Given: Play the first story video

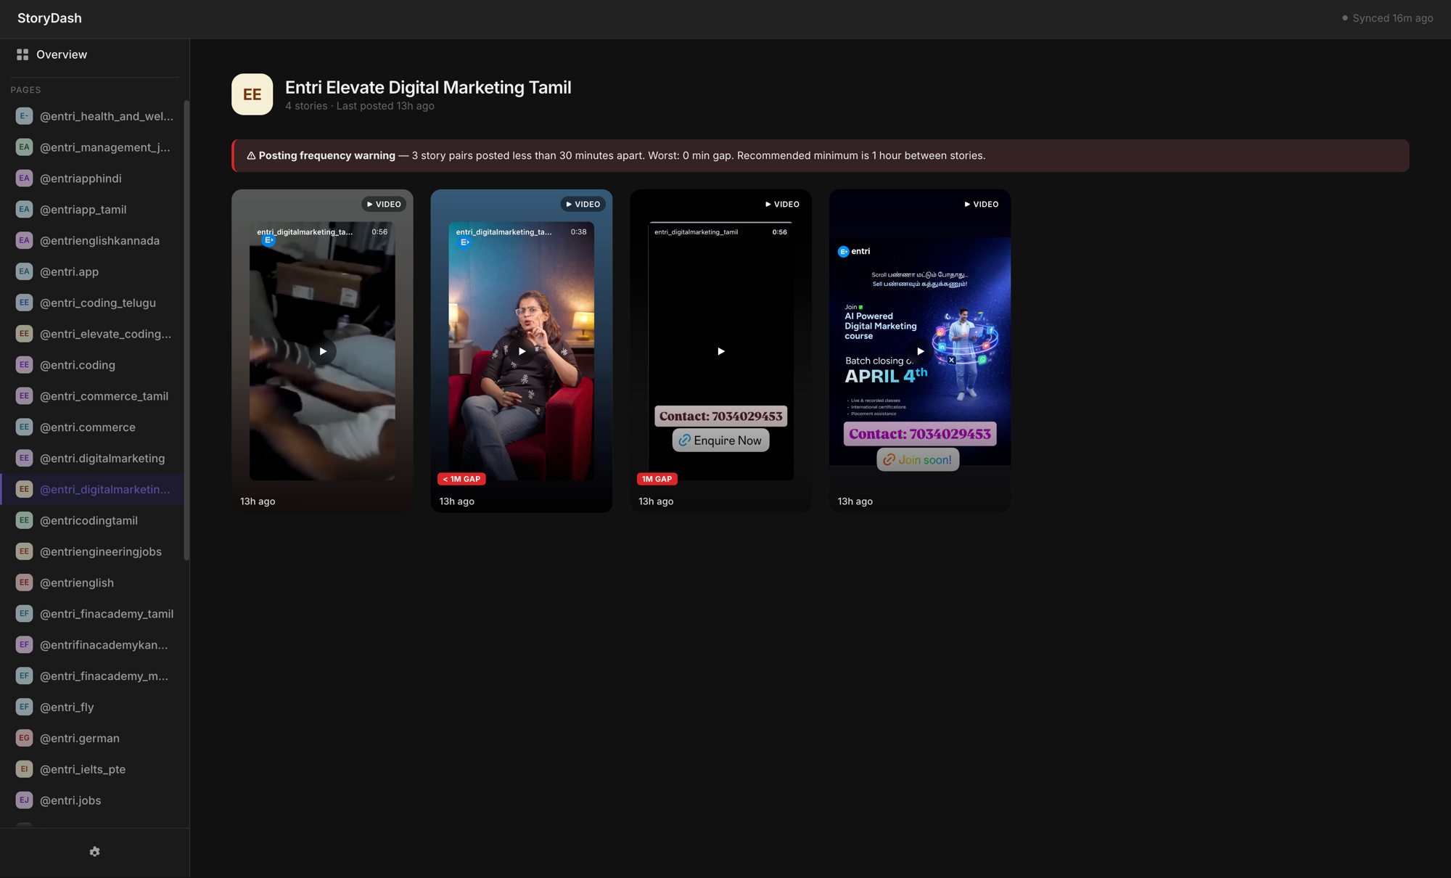Looking at the screenshot, I should pos(323,351).
